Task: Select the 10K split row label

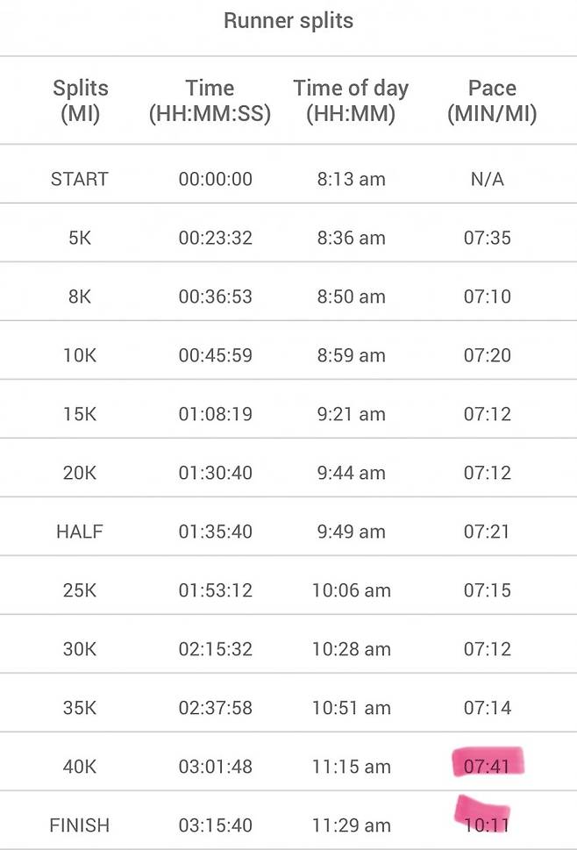Action: point(80,355)
